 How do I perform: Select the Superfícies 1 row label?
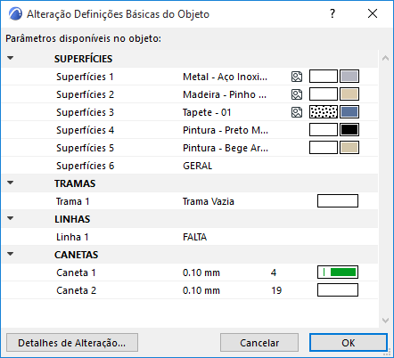[85, 77]
